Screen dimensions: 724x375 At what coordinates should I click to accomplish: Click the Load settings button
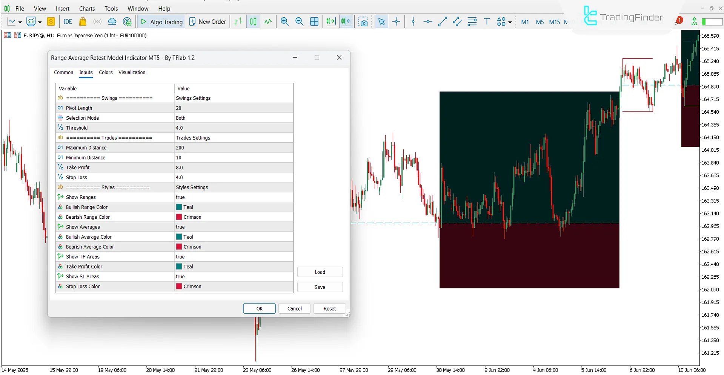pyautogui.click(x=320, y=272)
